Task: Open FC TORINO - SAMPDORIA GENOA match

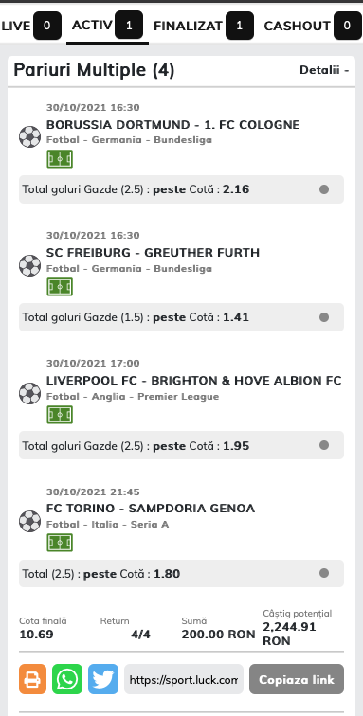Action: click(151, 509)
